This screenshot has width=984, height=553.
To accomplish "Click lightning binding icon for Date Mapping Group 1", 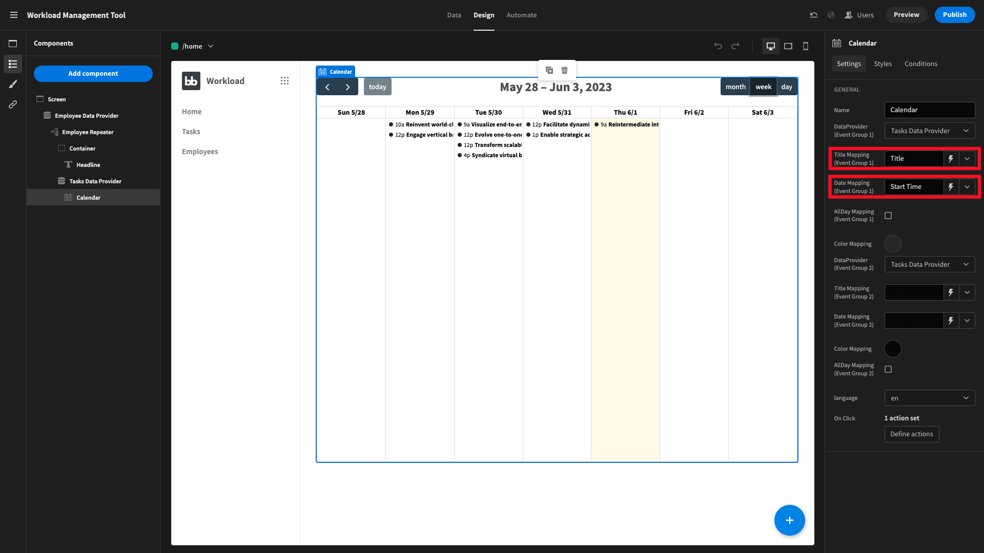I will [x=951, y=187].
